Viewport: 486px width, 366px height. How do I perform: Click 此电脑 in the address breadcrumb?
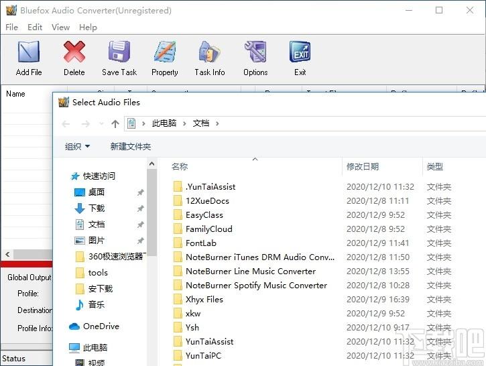(x=164, y=123)
